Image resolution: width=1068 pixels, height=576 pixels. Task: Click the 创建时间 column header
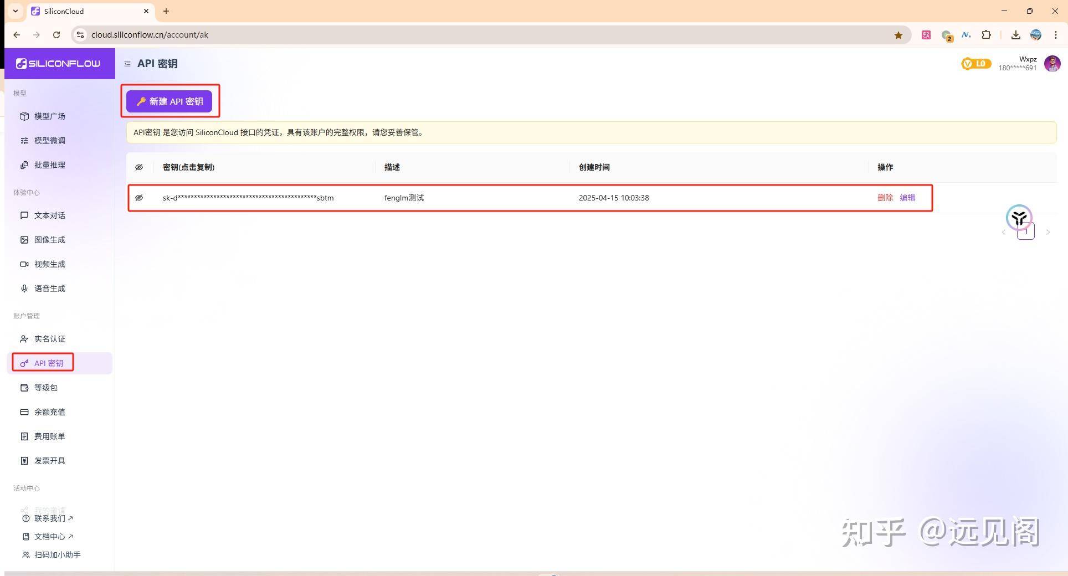pyautogui.click(x=594, y=167)
